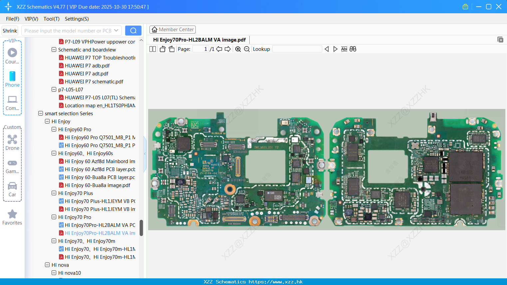Find next lookup result triangle

(335, 49)
